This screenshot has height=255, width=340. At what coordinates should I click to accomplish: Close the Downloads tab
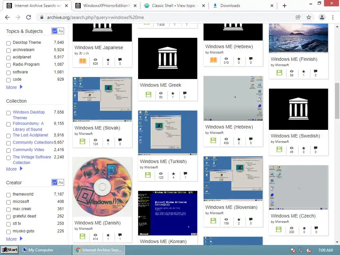coord(272,6)
